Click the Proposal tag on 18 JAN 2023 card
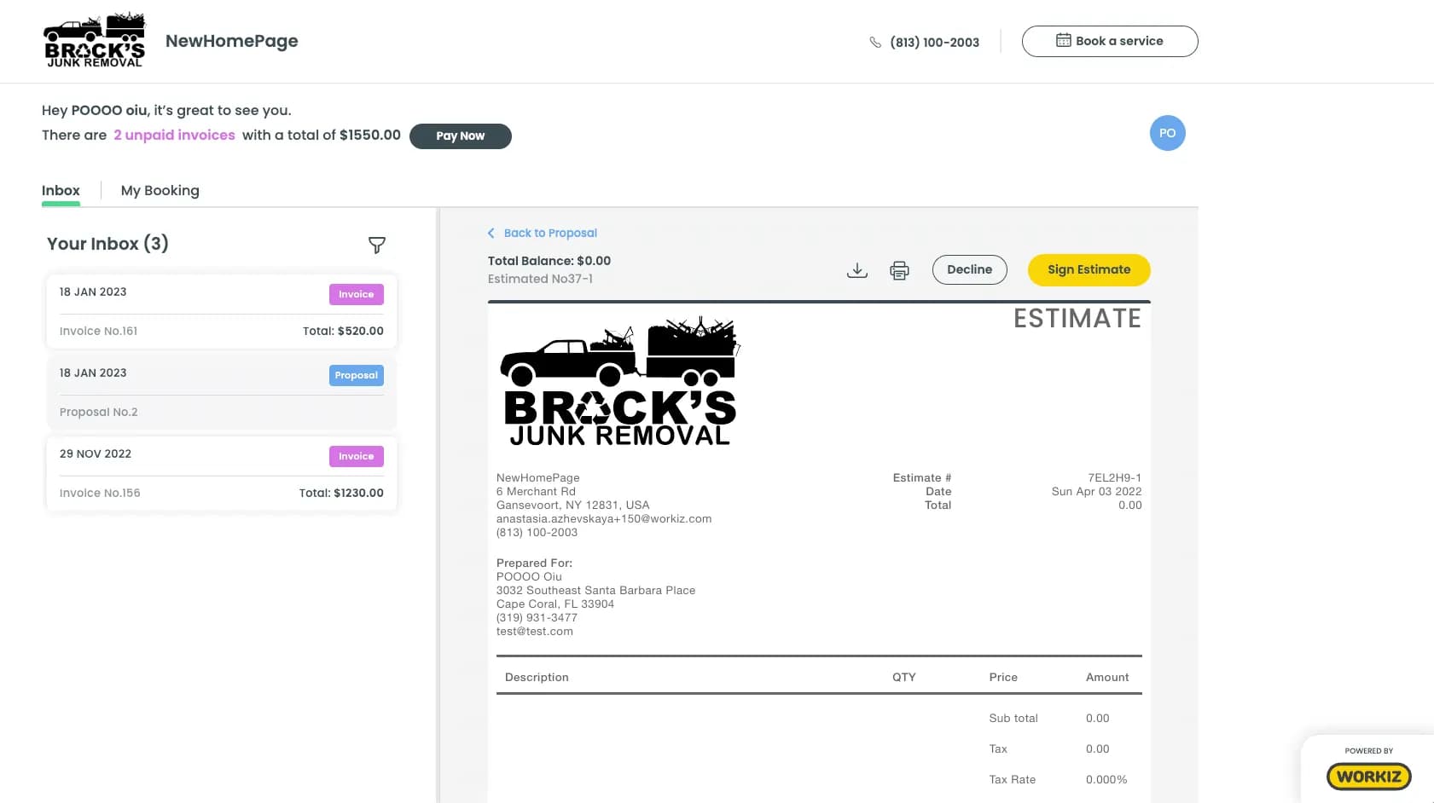The image size is (1434, 803). pos(356,375)
